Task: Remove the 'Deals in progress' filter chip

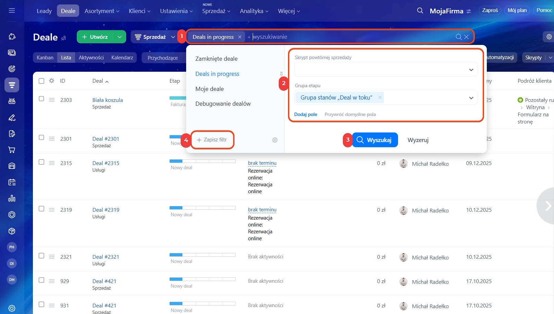Action: point(240,37)
